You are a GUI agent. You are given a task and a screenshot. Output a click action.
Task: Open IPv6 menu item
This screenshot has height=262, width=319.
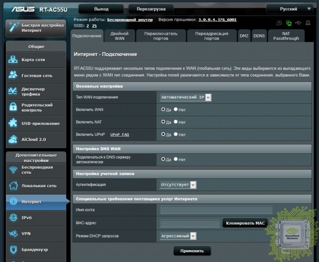36,218
